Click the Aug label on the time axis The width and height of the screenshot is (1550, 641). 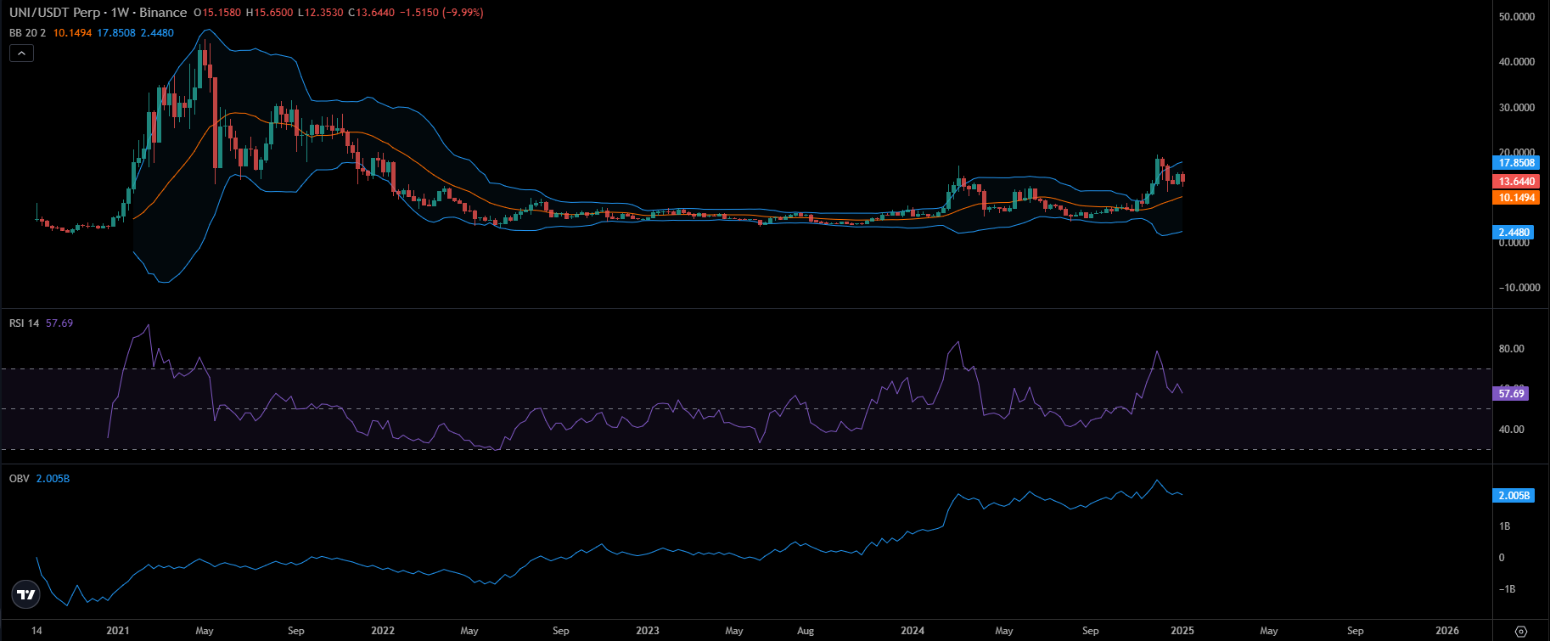[x=806, y=631]
